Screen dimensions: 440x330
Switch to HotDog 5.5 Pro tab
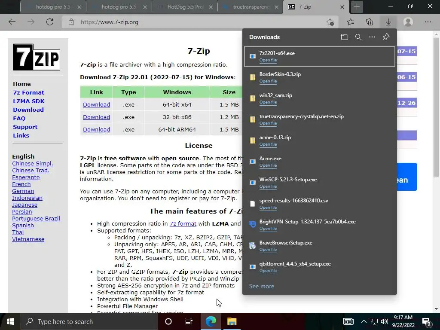point(184,7)
